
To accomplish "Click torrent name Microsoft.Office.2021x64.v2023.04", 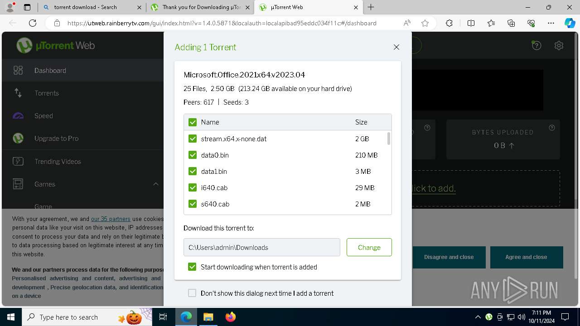I will (x=244, y=75).
